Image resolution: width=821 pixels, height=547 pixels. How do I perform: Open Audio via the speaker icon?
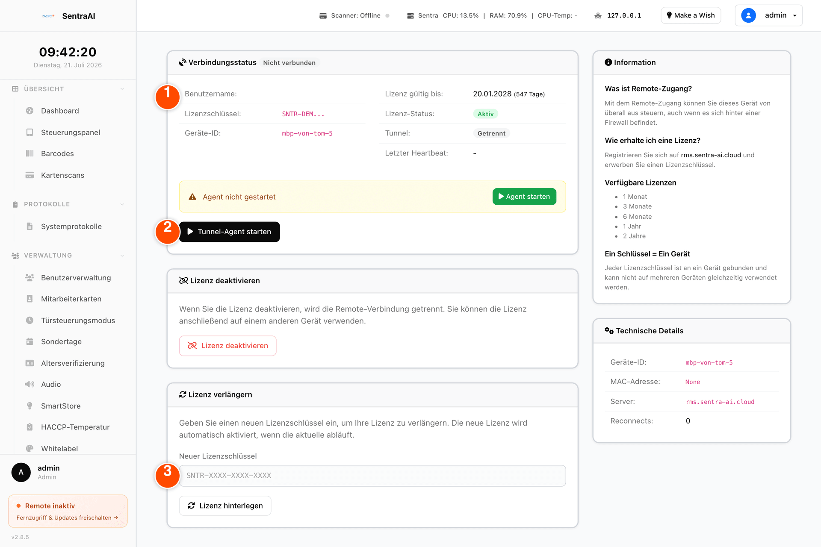pos(30,384)
